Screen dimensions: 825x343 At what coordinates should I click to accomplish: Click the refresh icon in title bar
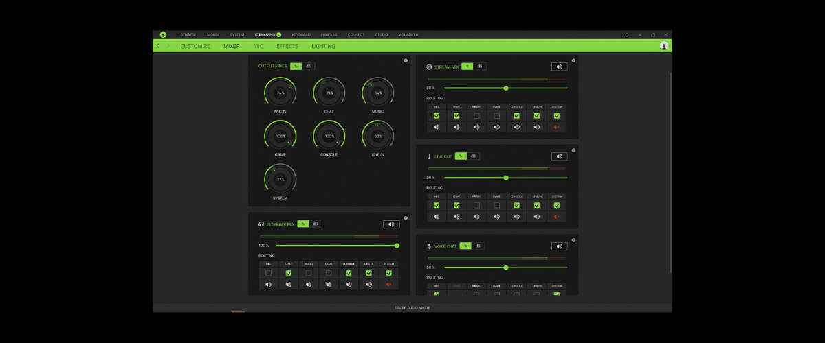click(626, 34)
